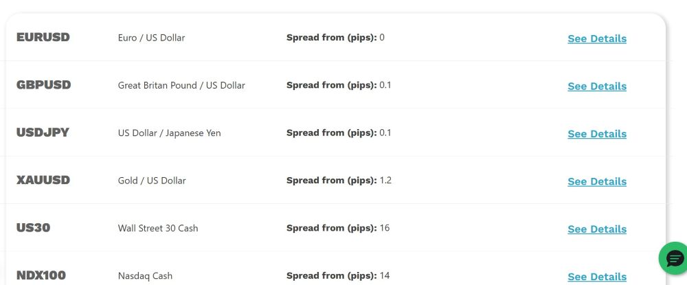Screen dimensions: 687x285
Task: Open See Details for EURUSD
Action: (596, 39)
